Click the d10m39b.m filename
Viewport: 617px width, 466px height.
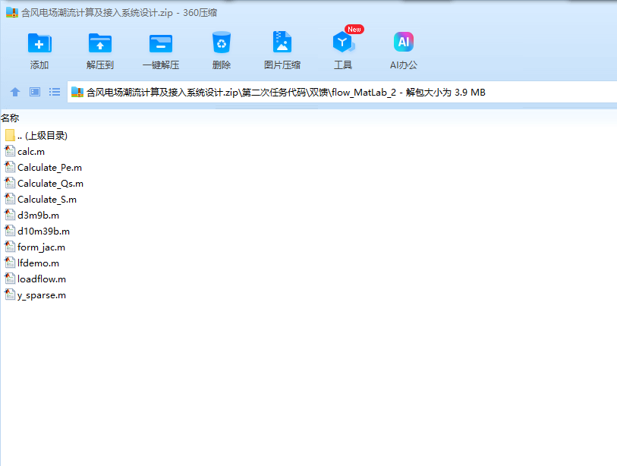(44, 231)
